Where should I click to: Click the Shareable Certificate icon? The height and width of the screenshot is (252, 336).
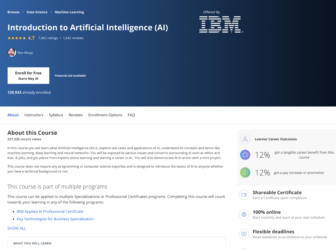(244, 195)
